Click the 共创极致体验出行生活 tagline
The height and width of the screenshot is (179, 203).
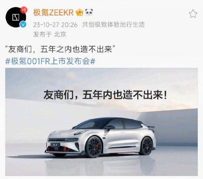pos(113,25)
